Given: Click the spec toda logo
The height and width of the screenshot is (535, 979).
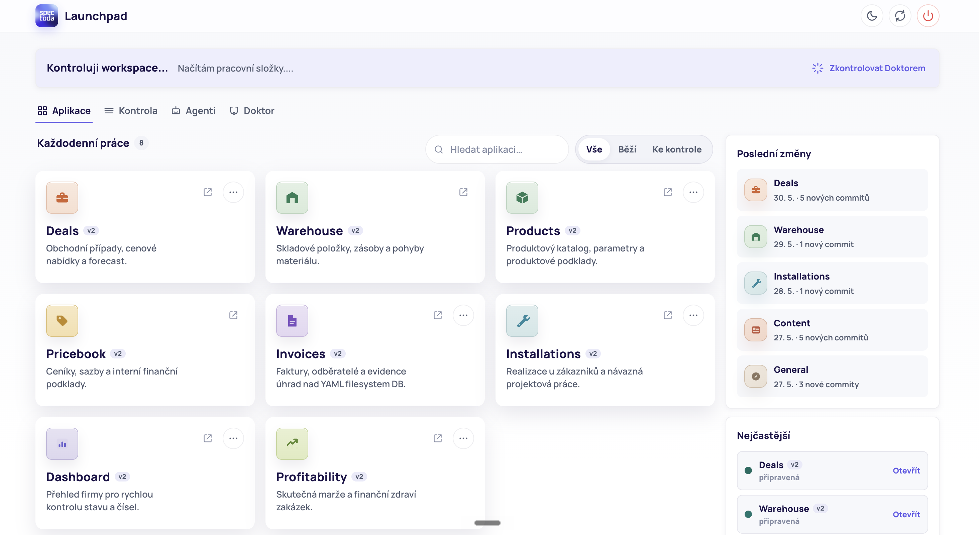Looking at the screenshot, I should [x=47, y=16].
